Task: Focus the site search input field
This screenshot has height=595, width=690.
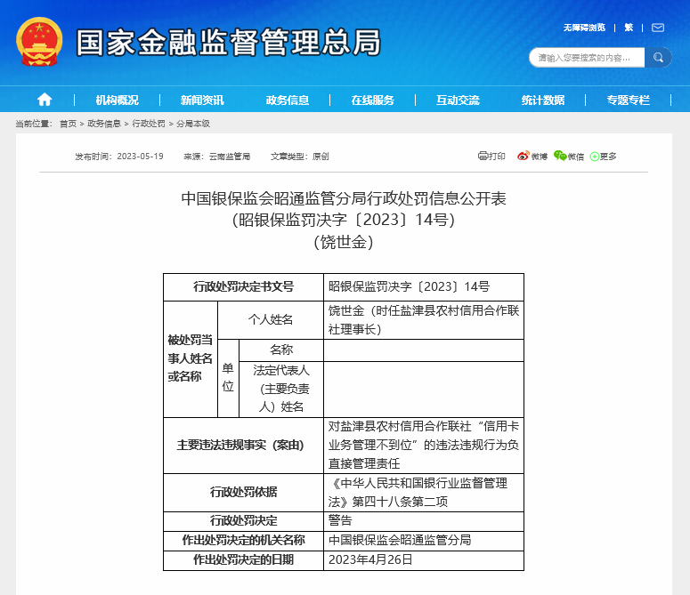Action: [x=587, y=58]
